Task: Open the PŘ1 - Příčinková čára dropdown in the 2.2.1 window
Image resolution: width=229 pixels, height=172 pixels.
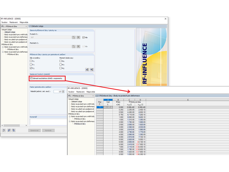Action: [x=81, y=96]
